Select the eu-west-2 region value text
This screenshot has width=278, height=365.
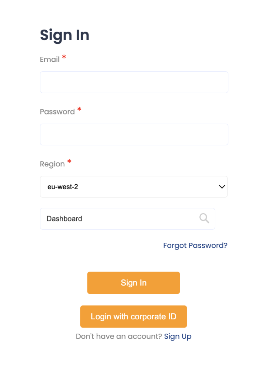[x=63, y=186]
